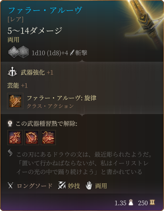Click the third unlocked weapon action icon
Screen dimensions: 164x211
(48, 138)
